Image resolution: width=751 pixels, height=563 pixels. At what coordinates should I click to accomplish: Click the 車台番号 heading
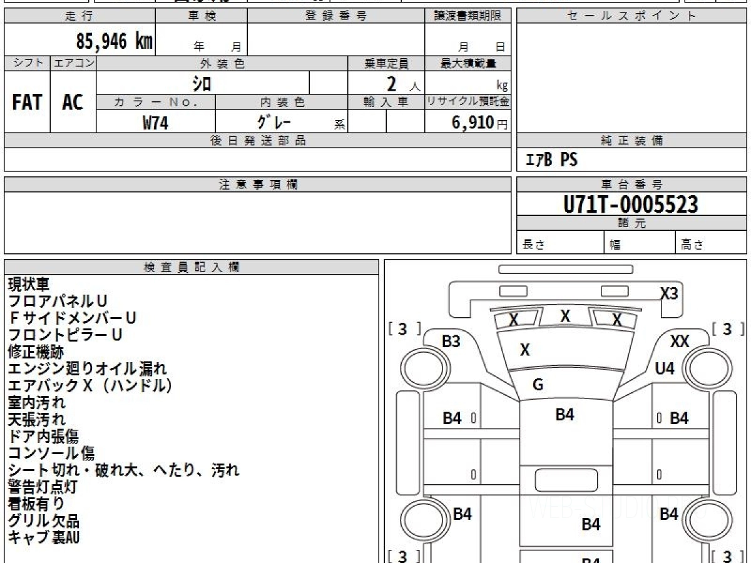631,185
